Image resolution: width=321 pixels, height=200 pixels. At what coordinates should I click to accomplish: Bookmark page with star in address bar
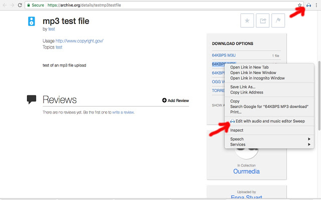[300, 5]
